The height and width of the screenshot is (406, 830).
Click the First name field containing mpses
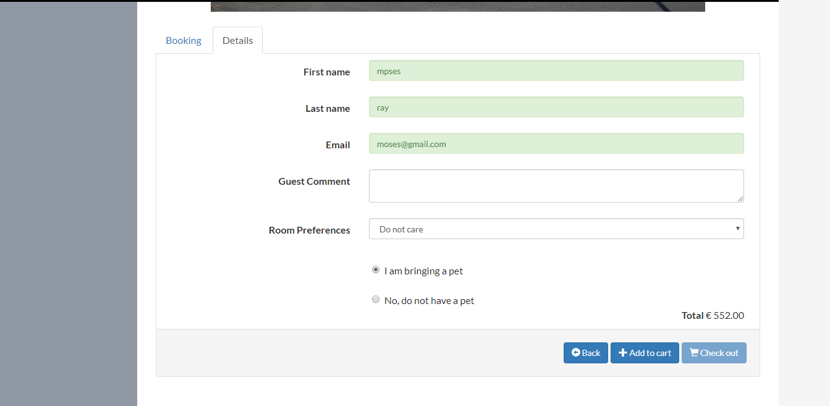556,70
